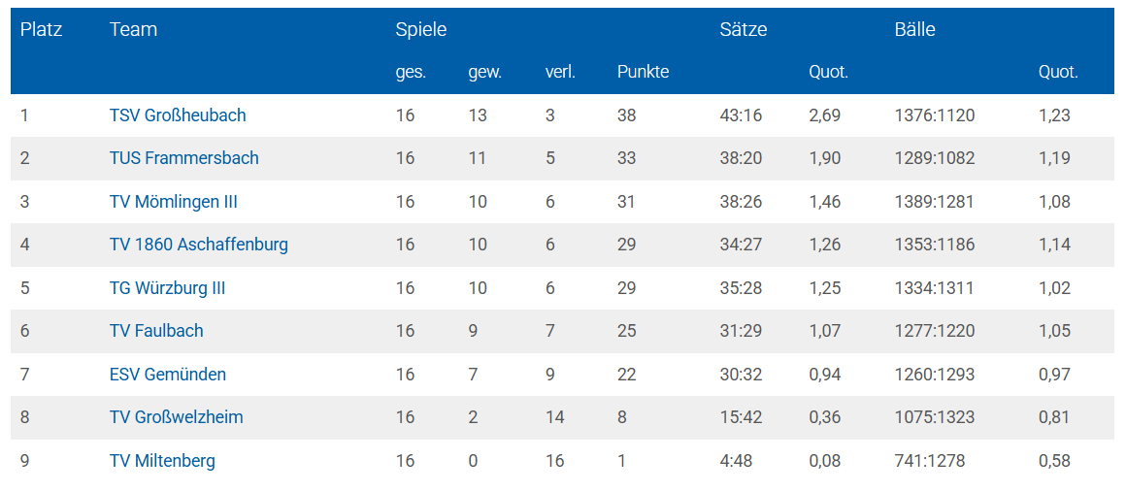
Task: Click the gew. column subheader
Action: pyautogui.click(x=484, y=72)
